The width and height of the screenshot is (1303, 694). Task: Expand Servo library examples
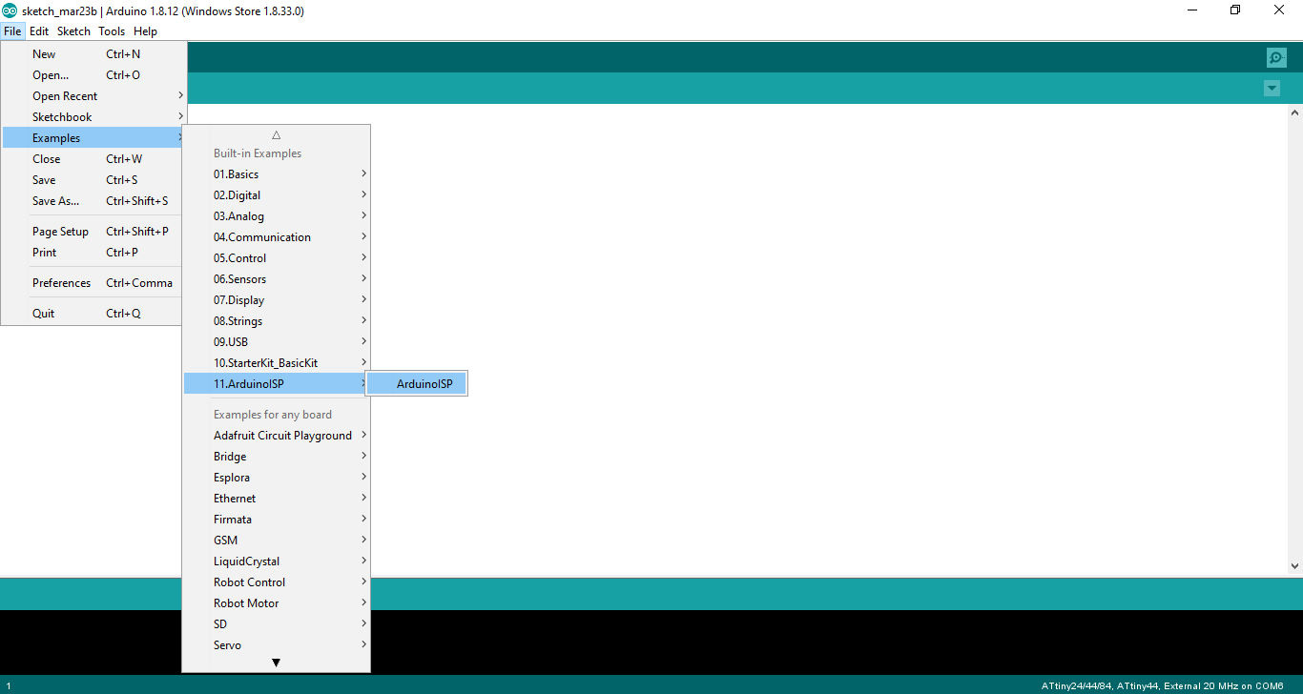coord(277,645)
